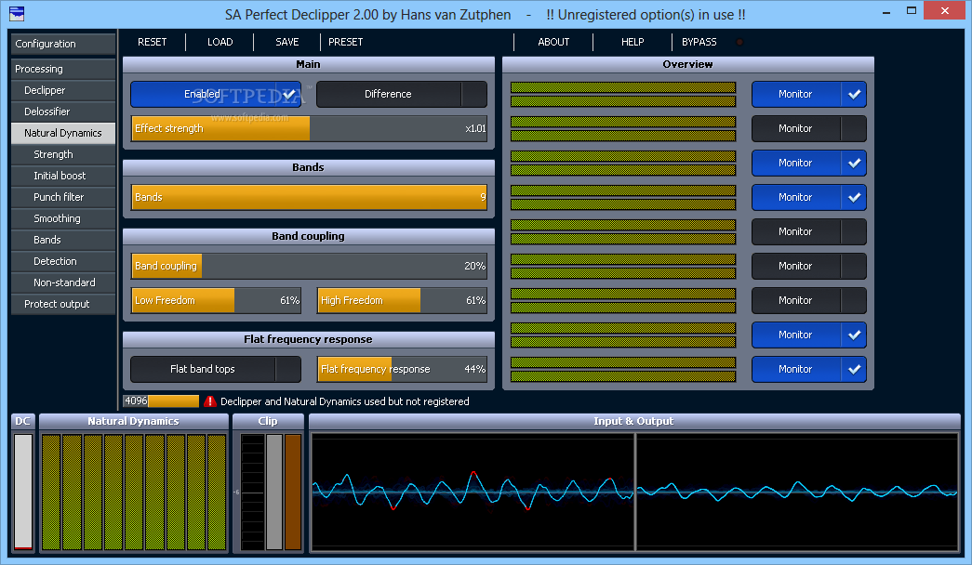Uncheck the first band Monitor toggle
The width and height of the screenshot is (972, 565).
(x=809, y=94)
